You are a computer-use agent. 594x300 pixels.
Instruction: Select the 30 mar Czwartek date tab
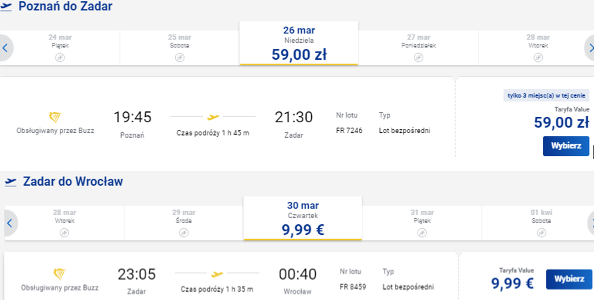303,218
